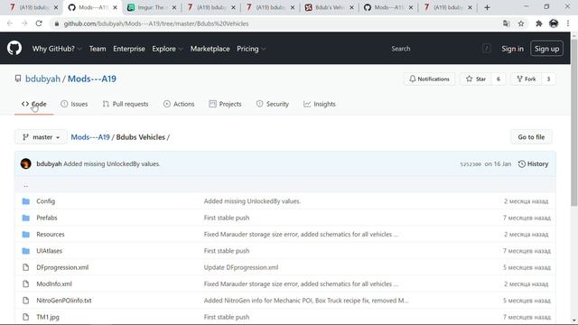Click the Sign up button

click(x=546, y=49)
